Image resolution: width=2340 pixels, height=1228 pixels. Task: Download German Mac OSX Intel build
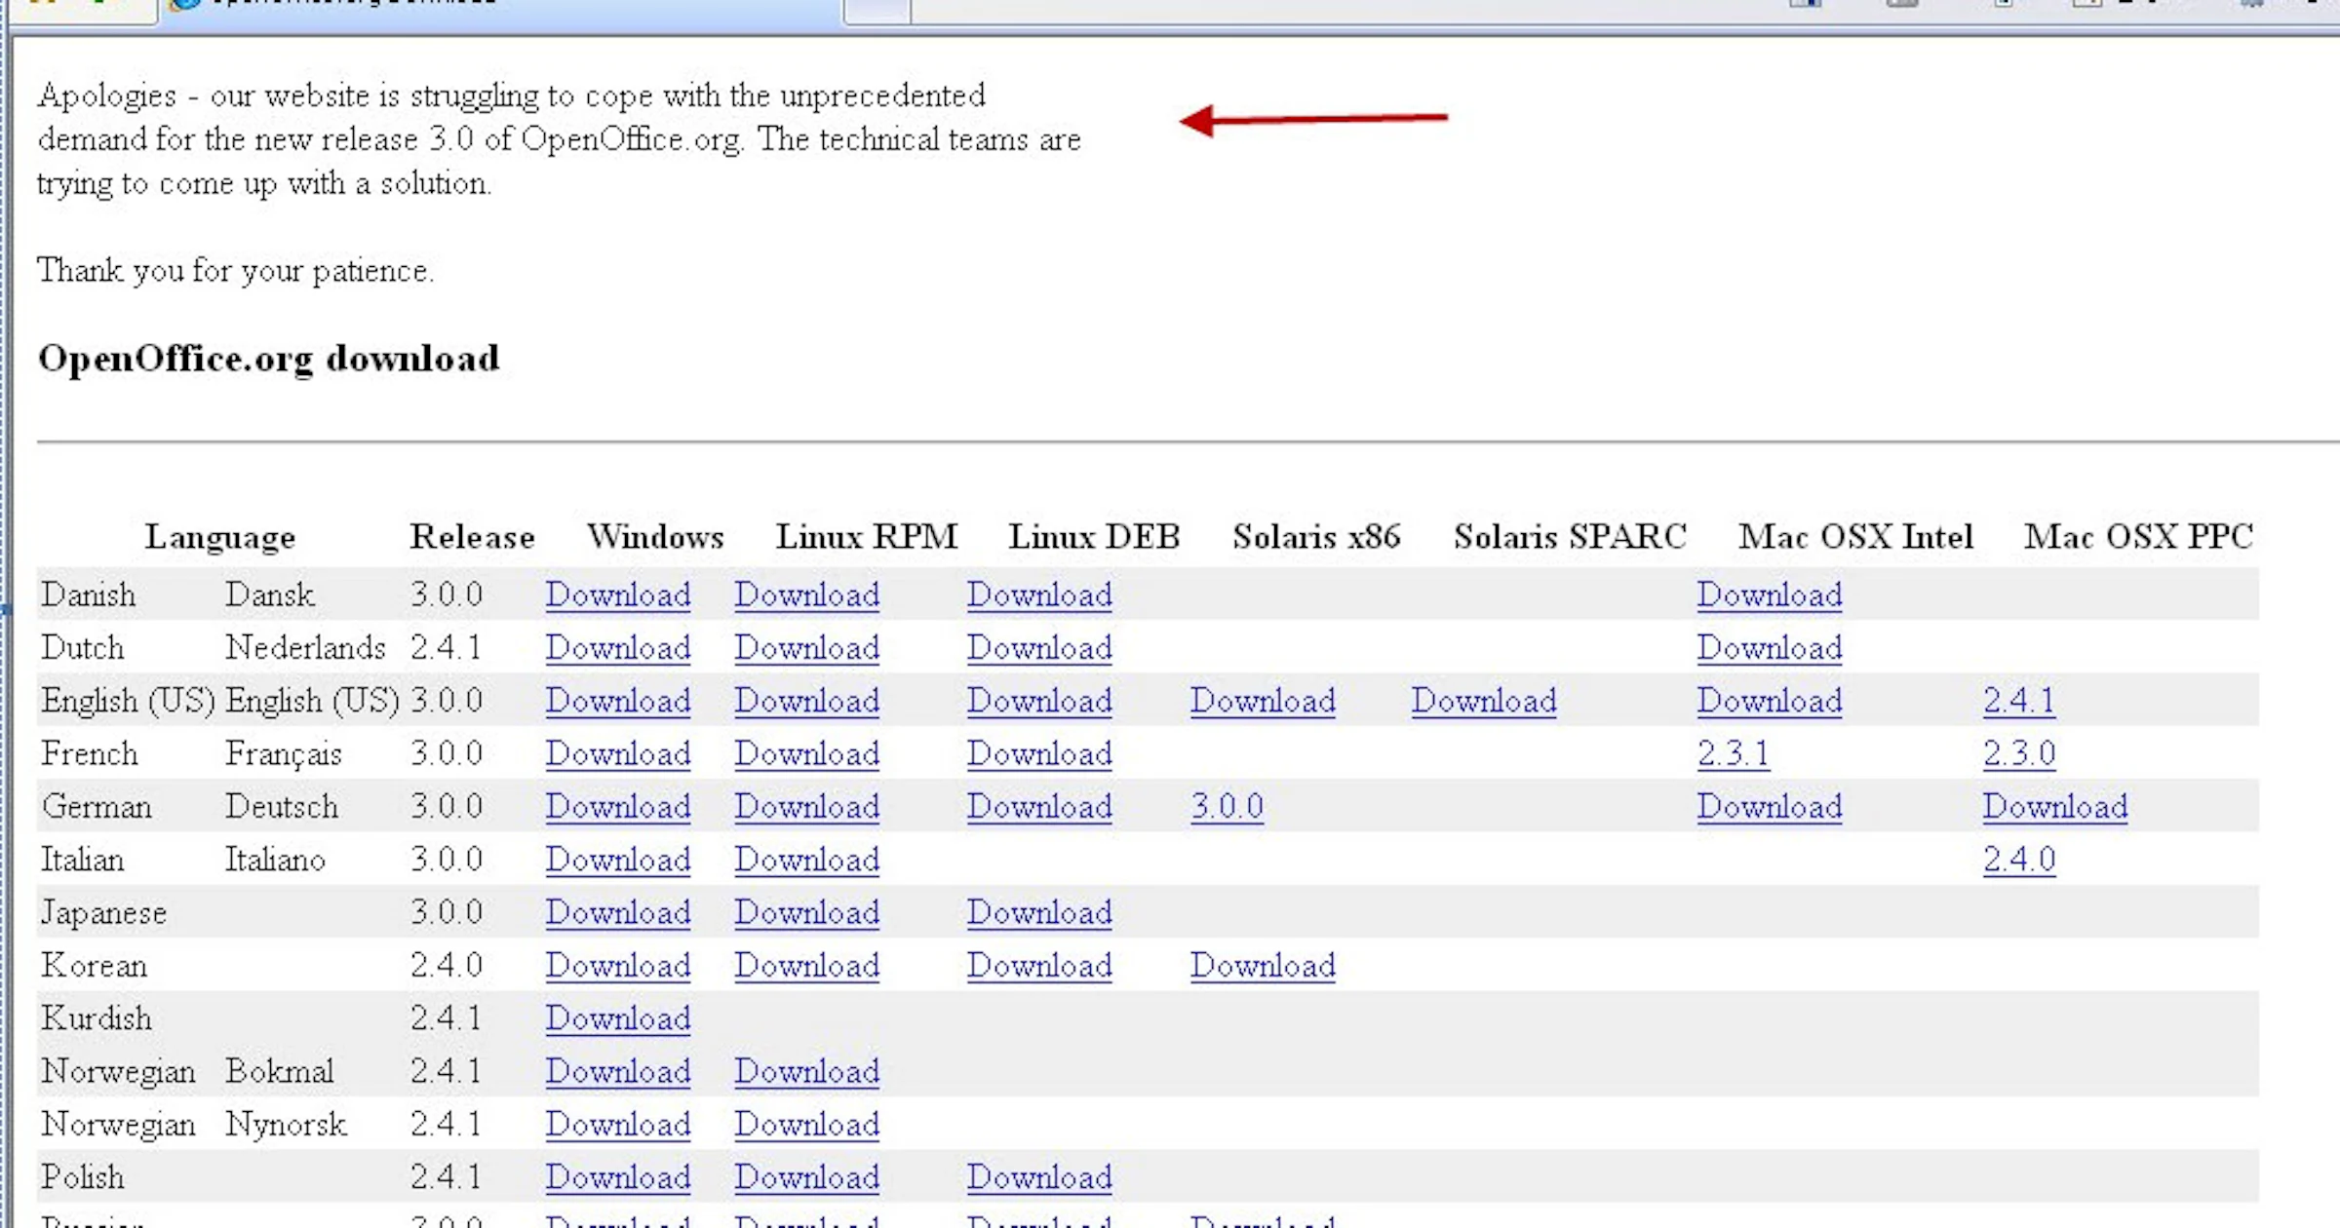pos(1770,807)
